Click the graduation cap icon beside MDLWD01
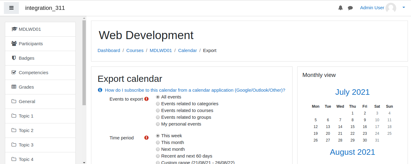 pos(14,29)
